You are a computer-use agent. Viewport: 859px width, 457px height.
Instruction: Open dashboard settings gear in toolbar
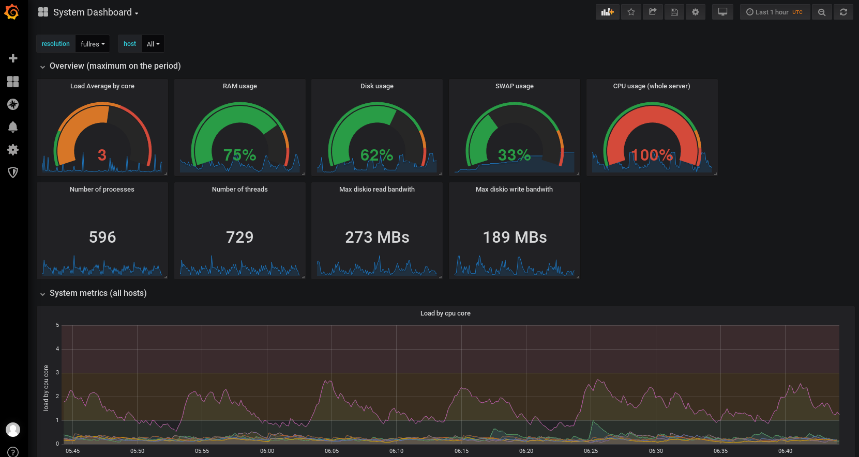pos(696,12)
